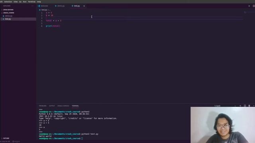
Task: Collapse the CRASH_COURSE folder section
Action: click(8, 13)
